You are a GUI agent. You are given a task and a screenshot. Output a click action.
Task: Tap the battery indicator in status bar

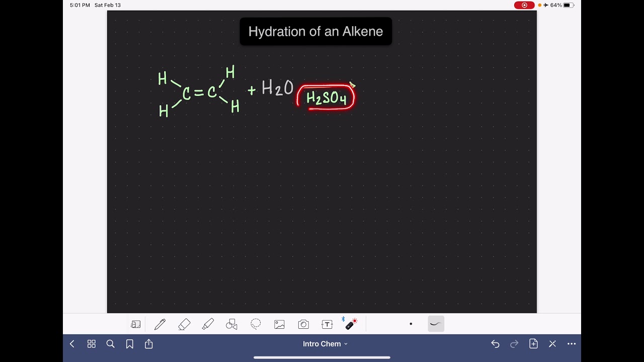point(568,5)
